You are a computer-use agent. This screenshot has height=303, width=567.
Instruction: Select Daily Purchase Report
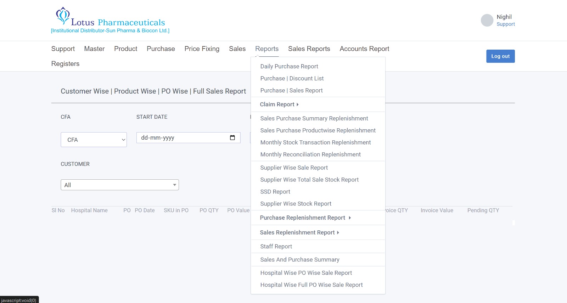click(289, 67)
